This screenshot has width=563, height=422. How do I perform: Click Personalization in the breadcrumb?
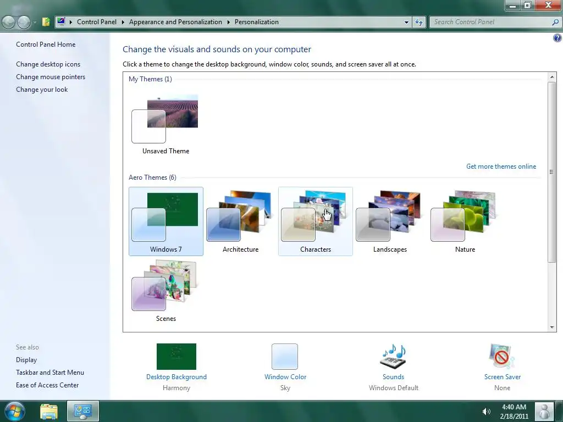pyautogui.click(x=256, y=22)
